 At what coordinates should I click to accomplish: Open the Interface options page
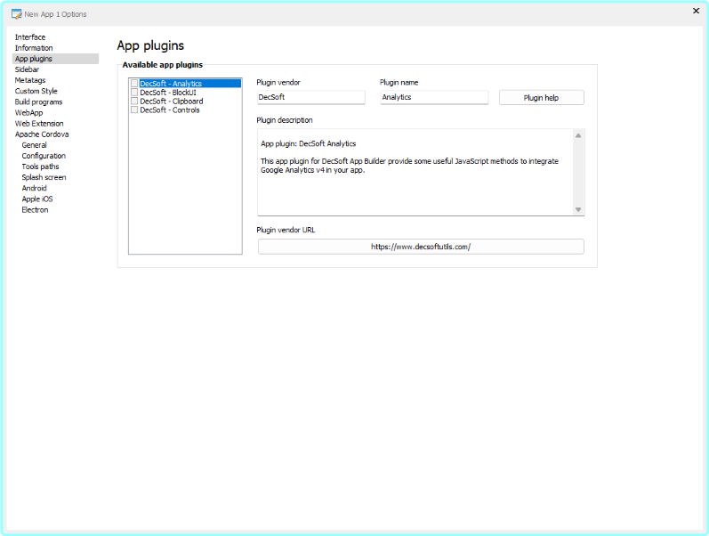coord(30,37)
